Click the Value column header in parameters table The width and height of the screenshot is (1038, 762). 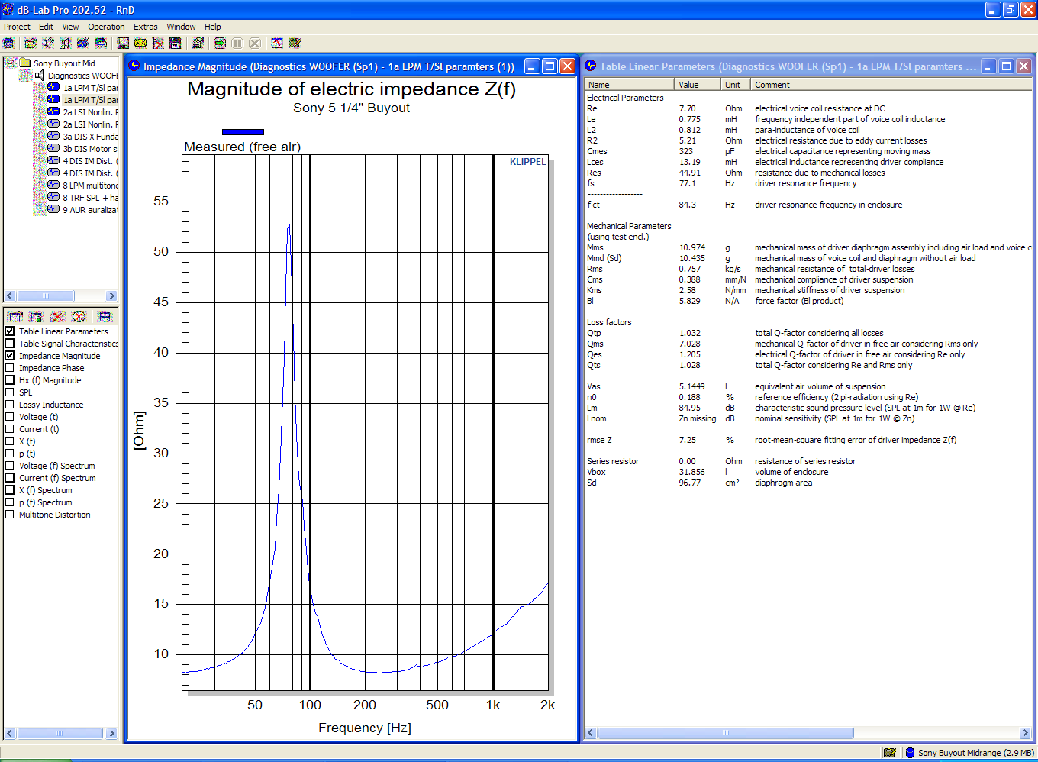point(698,85)
